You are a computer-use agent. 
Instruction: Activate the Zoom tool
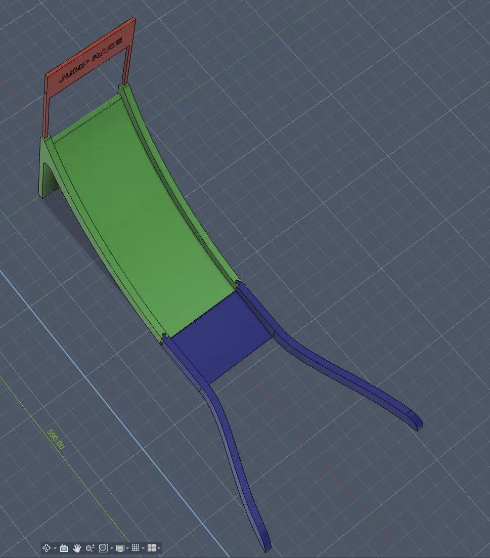click(x=90, y=547)
